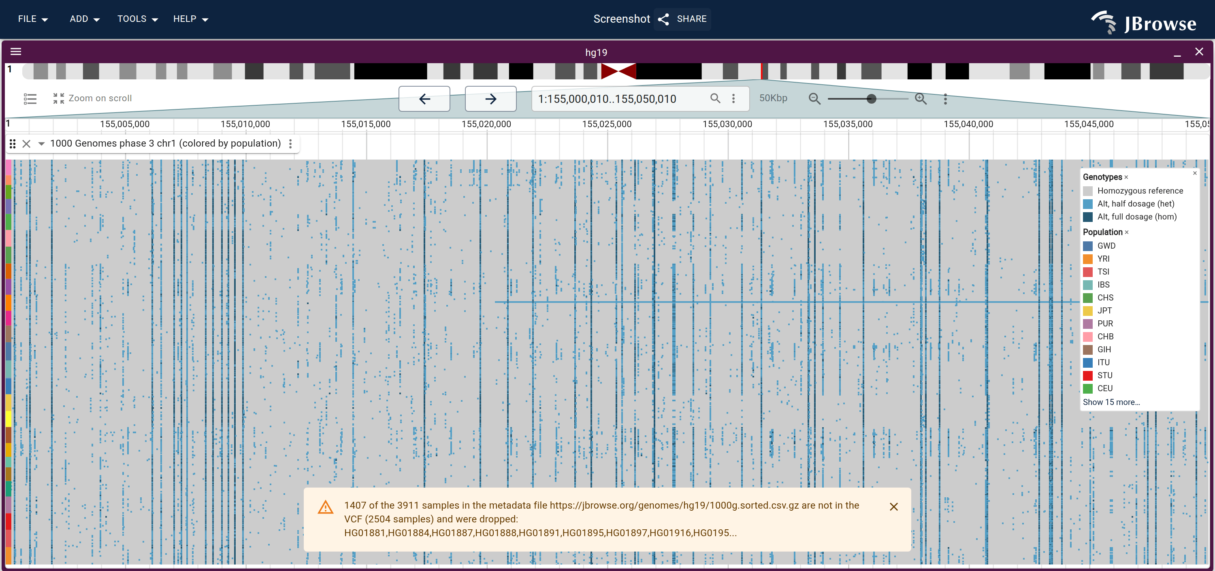Click the CHB population swatch

1088,337
